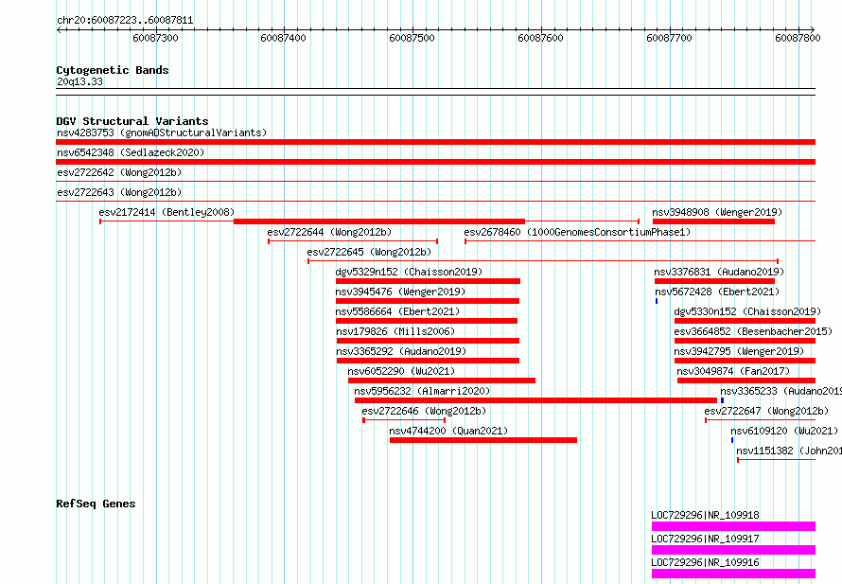Click the DGV Structural Variants heading
This screenshot has height=584, width=842.
click(132, 121)
